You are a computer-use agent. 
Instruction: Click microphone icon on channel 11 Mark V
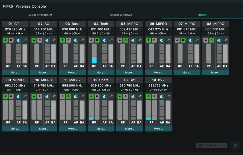pos(82,97)
